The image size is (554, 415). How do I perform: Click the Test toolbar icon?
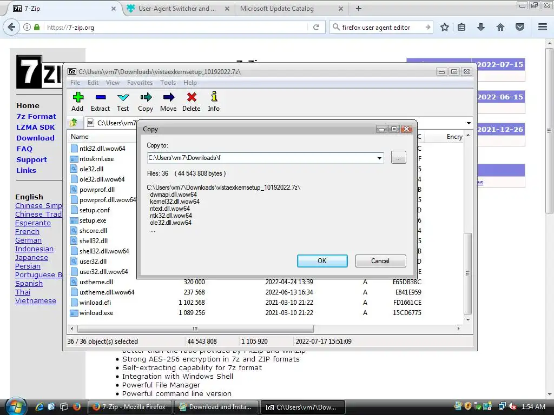[123, 97]
